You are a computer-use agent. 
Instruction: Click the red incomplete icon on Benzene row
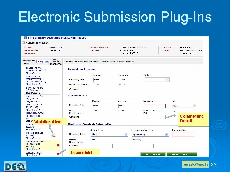[x=58, y=154]
